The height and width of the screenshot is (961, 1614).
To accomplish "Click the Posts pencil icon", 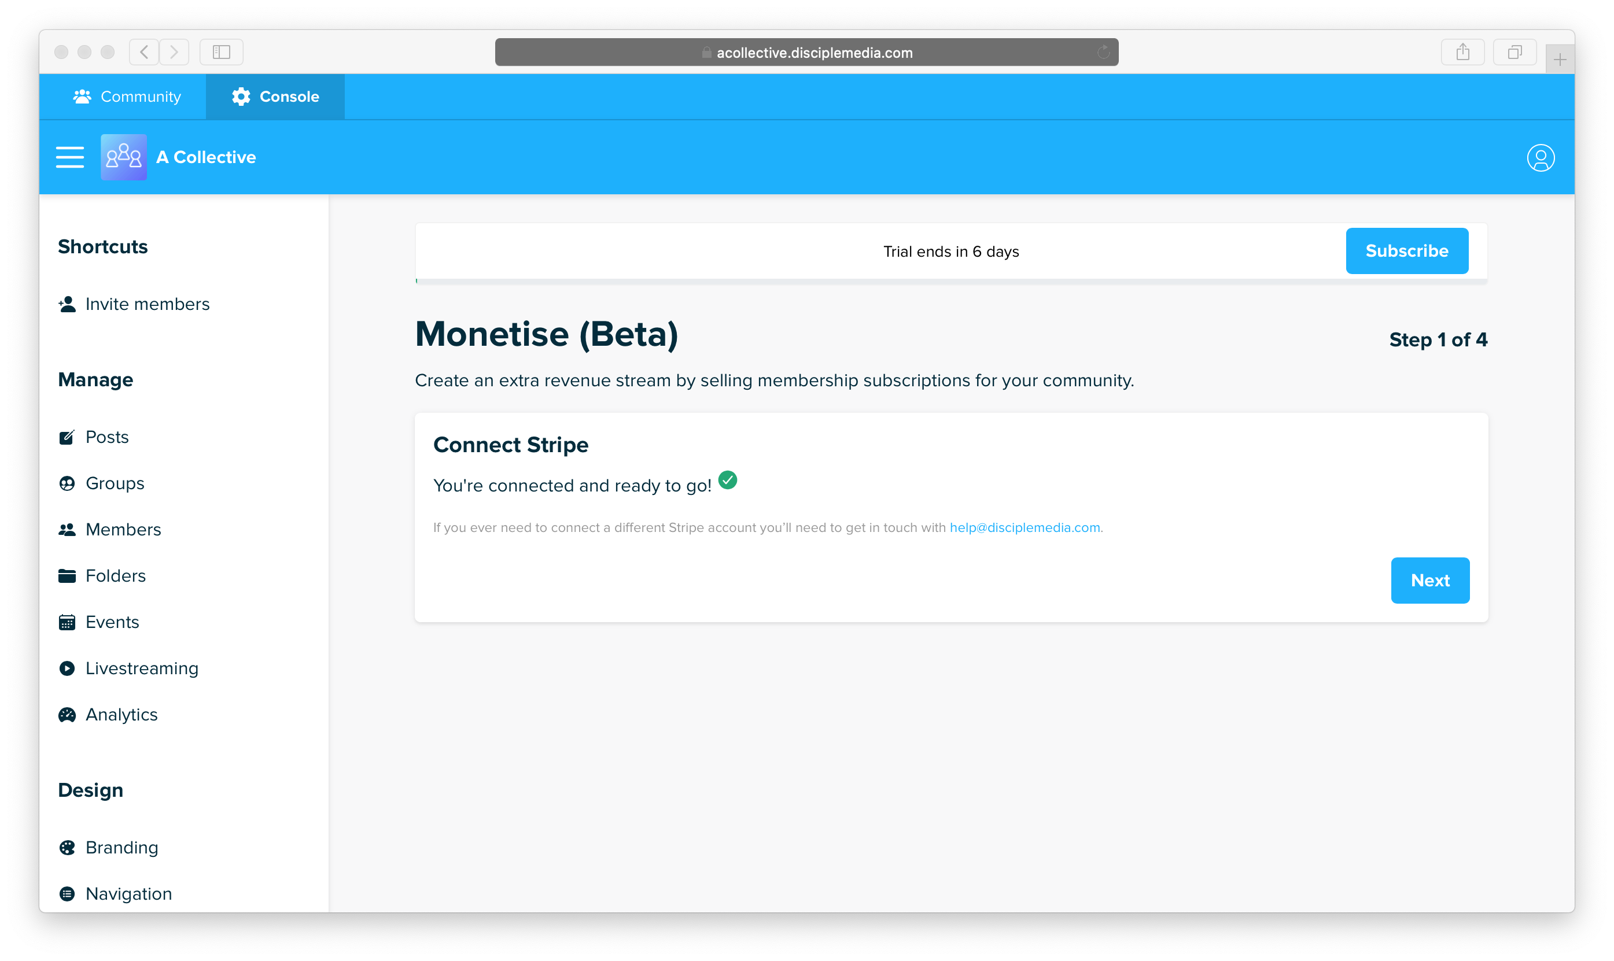I will coord(67,437).
